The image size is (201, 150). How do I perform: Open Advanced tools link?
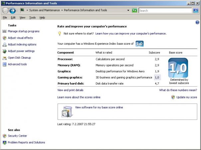coord(17,64)
